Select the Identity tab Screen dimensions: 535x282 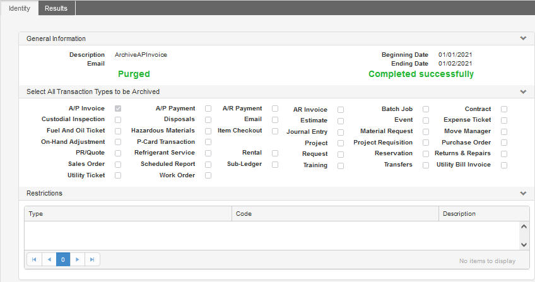point(19,8)
